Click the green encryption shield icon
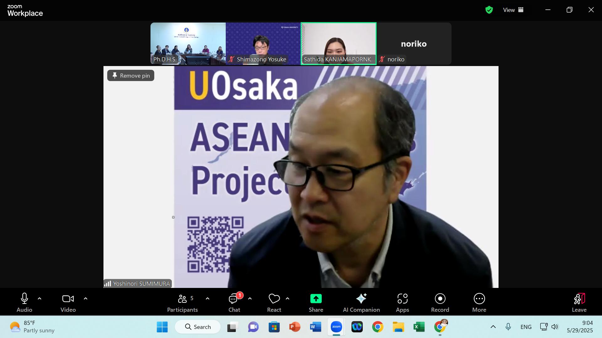 [x=489, y=10]
